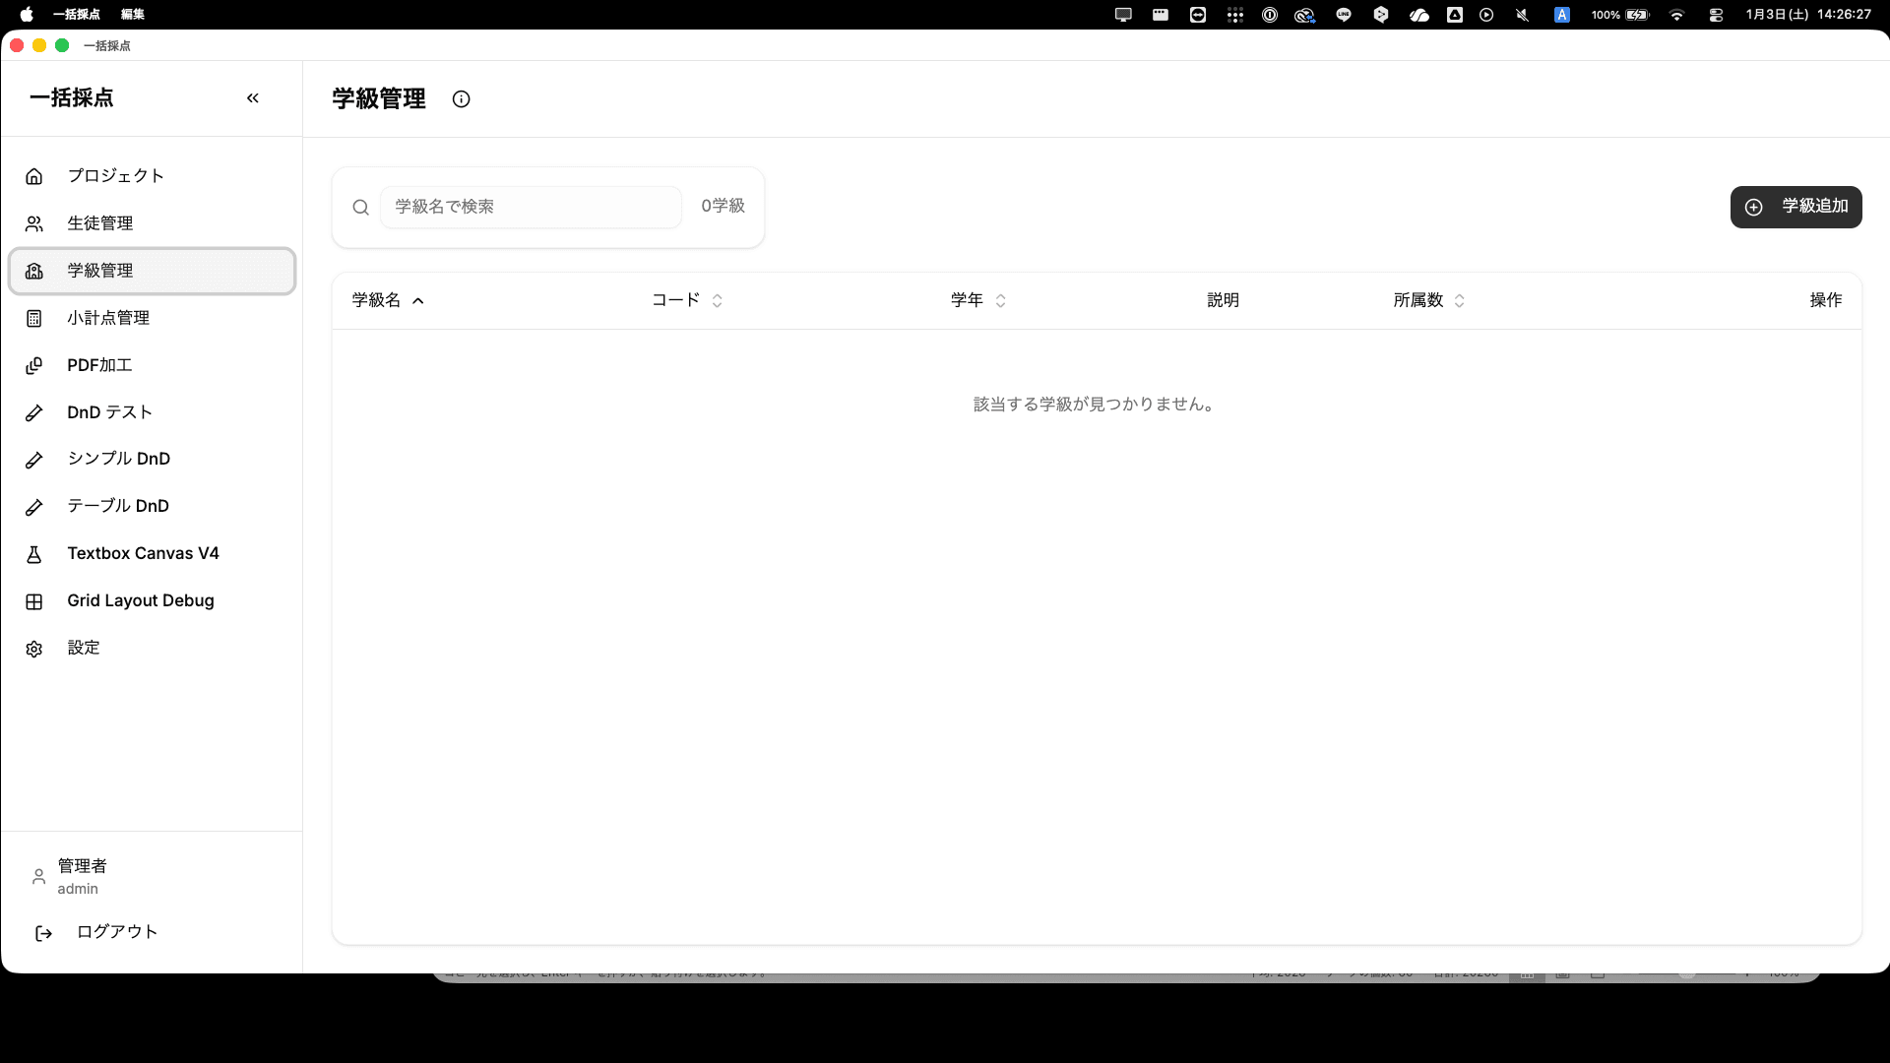Open the 一括採点 application menu
This screenshot has height=1063, width=1890.
(x=76, y=15)
